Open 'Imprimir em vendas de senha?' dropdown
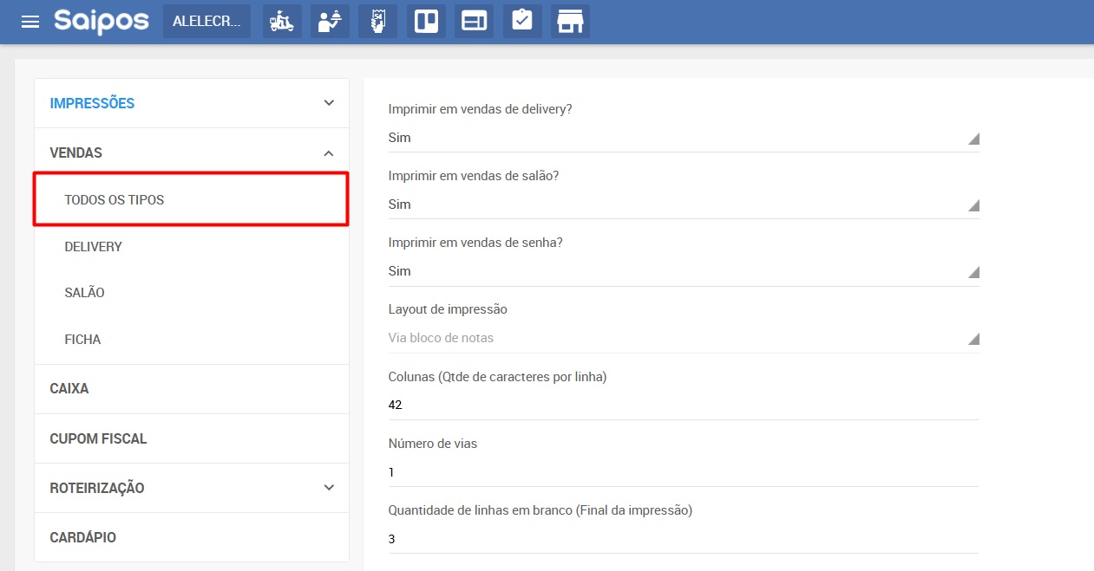This screenshot has width=1094, height=571. click(x=683, y=271)
